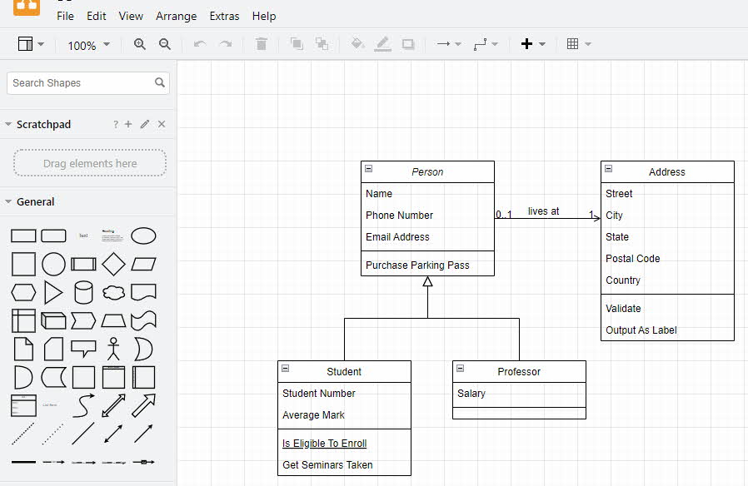The image size is (748, 486).
Task: Click the To Front icon
Action: [297, 45]
